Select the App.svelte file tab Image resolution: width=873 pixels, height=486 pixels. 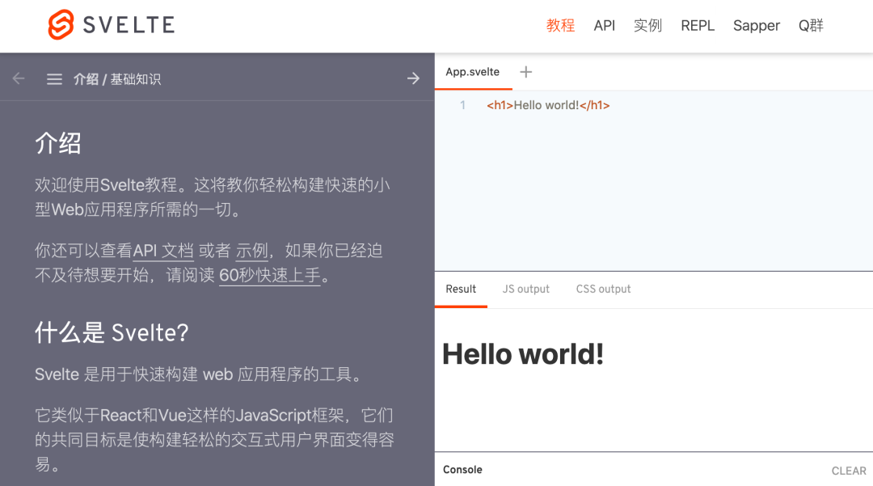[x=473, y=72]
